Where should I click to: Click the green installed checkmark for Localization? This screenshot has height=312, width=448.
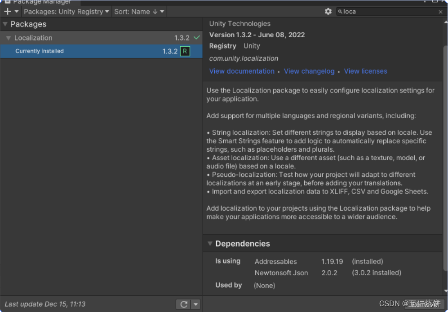click(197, 38)
